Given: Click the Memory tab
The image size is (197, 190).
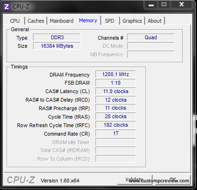Looking at the screenshot, I should [88, 20].
